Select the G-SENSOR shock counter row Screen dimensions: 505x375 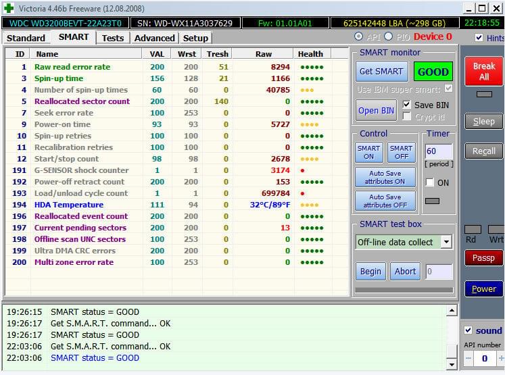(x=177, y=170)
